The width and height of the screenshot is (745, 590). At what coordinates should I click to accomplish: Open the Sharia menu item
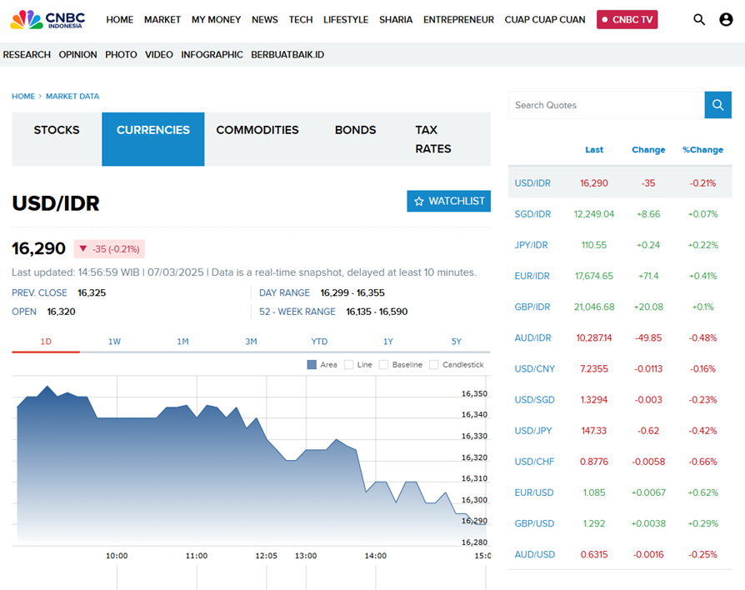click(x=395, y=19)
